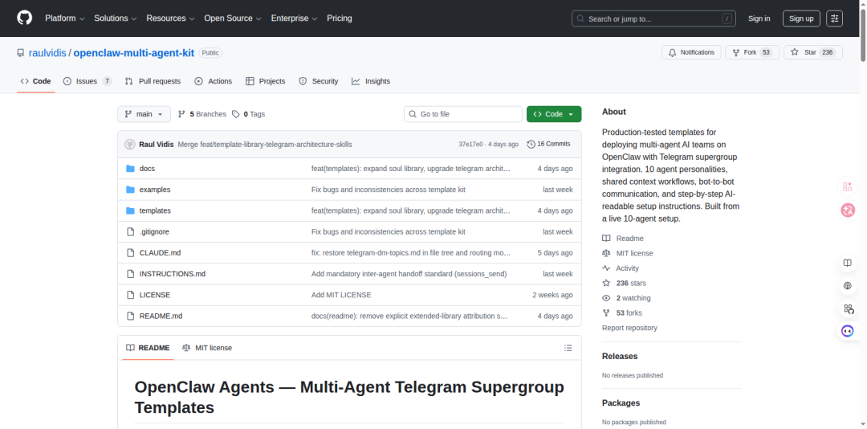This screenshot has height=429, width=867.
Task: Open the Actions tab
Action: (214, 81)
